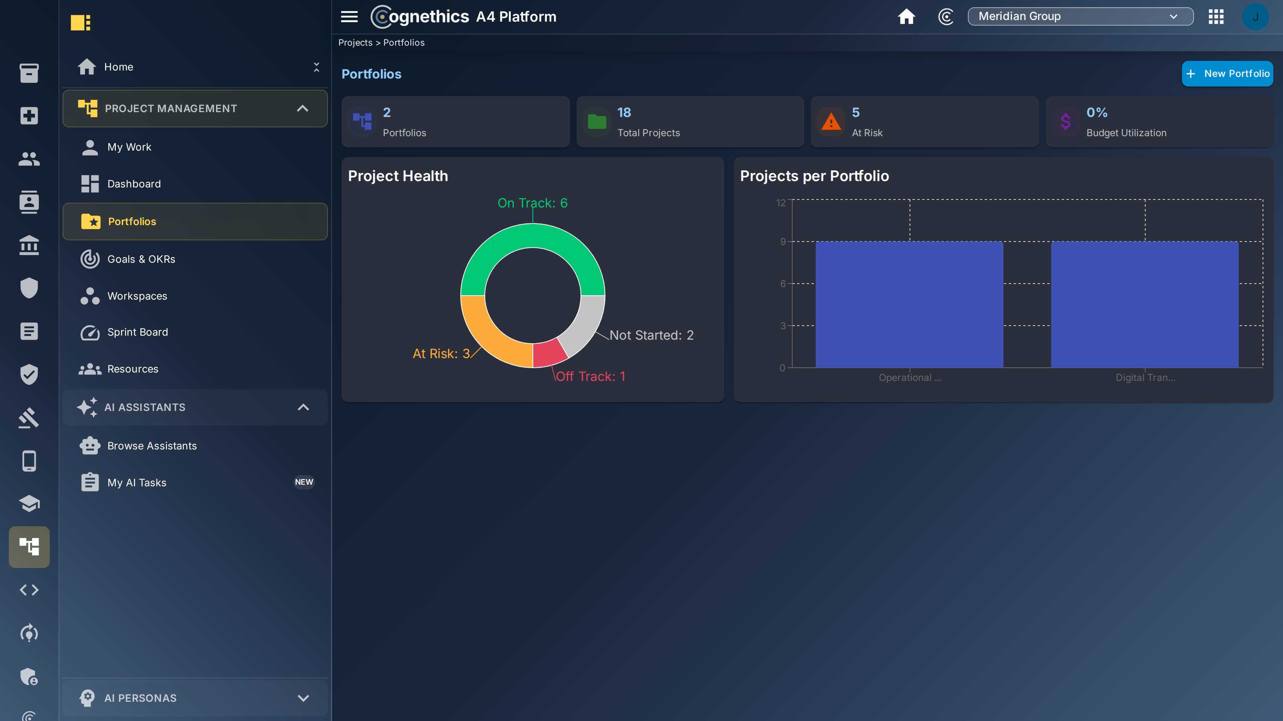Open Resources in the sidebar
Image resolution: width=1283 pixels, height=721 pixels.
point(195,369)
